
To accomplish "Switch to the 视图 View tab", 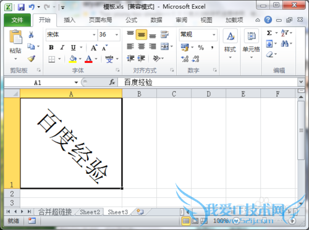I will [206, 20].
